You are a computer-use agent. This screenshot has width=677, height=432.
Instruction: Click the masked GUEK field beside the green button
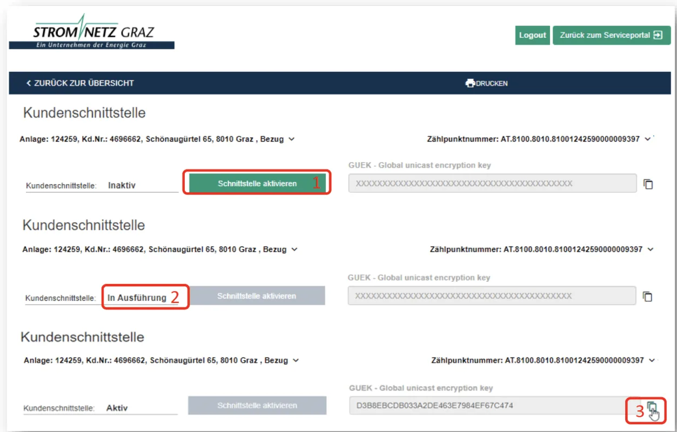(493, 184)
